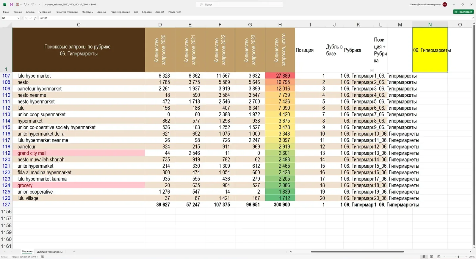Open the Вставка ribbon tab

[x=30, y=12]
